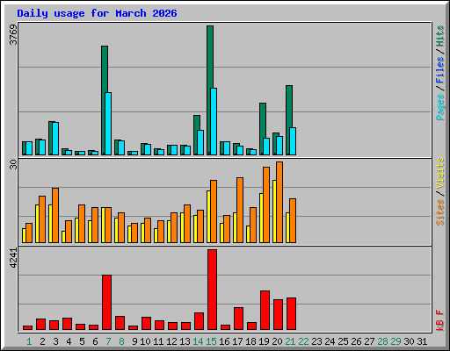Click the orange "Sites" legend label

(x=439, y=212)
